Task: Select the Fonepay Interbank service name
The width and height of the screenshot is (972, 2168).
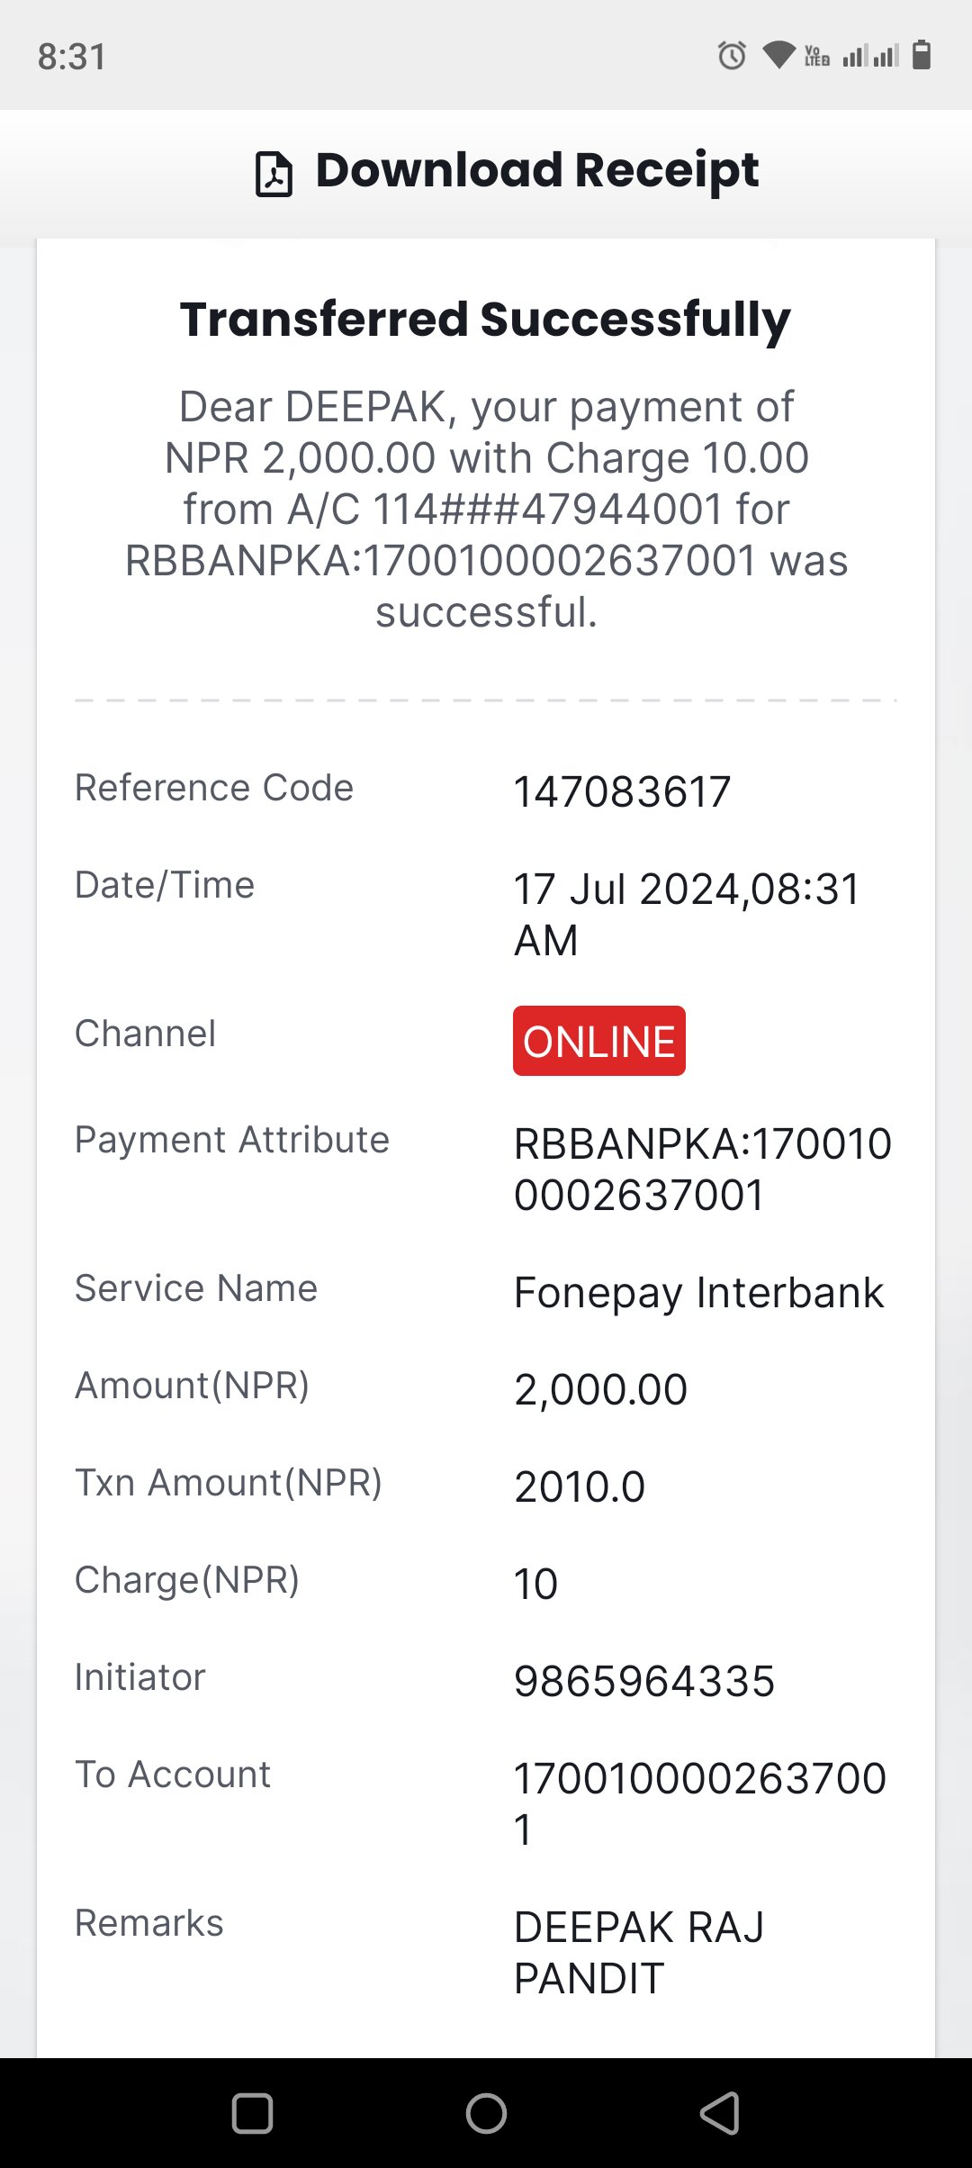Action: pos(699,1293)
